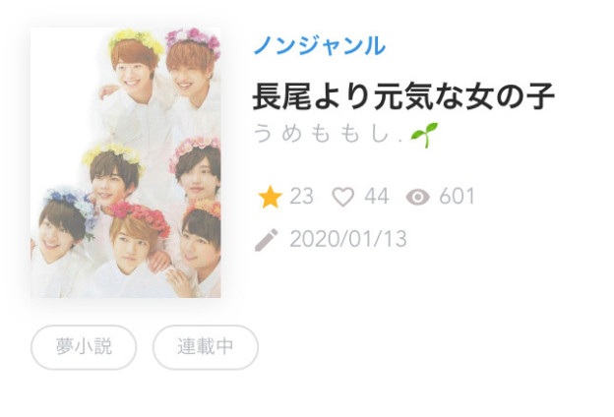The height and width of the screenshot is (417, 614).
Task: Click the novel cover thumbnail image
Action: click(x=126, y=162)
